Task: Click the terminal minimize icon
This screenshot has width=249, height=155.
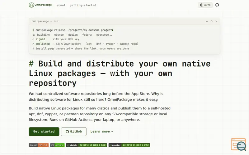Action: click(x=207, y=21)
